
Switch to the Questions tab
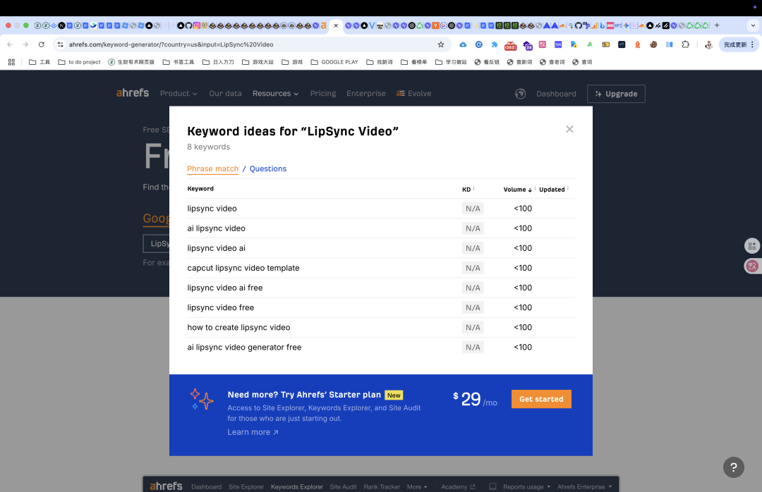pyautogui.click(x=268, y=168)
